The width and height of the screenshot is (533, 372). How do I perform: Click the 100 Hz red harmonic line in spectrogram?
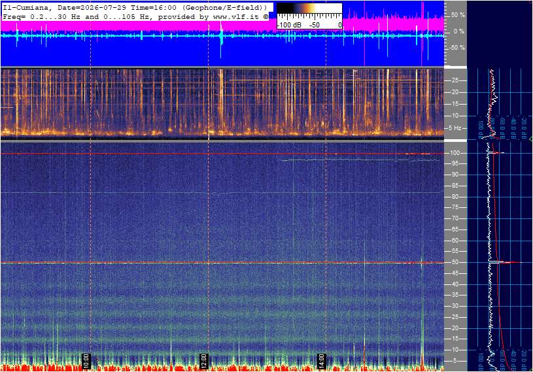pos(222,154)
